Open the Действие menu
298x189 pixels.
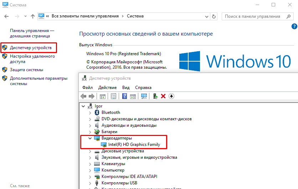107,88
